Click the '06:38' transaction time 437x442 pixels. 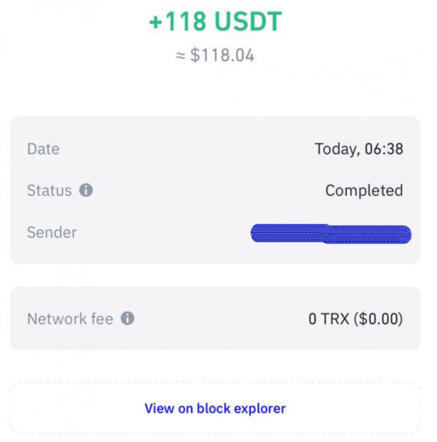(386, 149)
